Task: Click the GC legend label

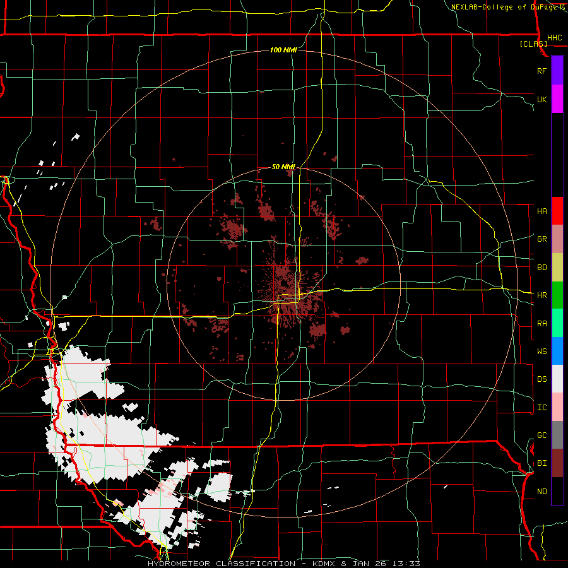Action: 541,435
